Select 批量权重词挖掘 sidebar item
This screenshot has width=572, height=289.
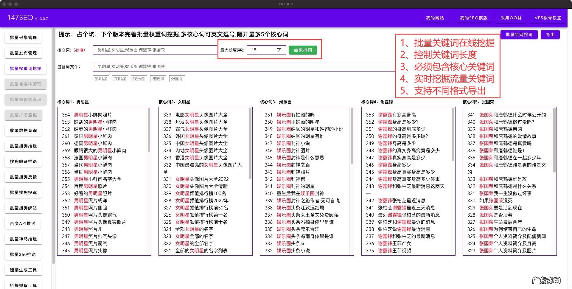coord(25,69)
